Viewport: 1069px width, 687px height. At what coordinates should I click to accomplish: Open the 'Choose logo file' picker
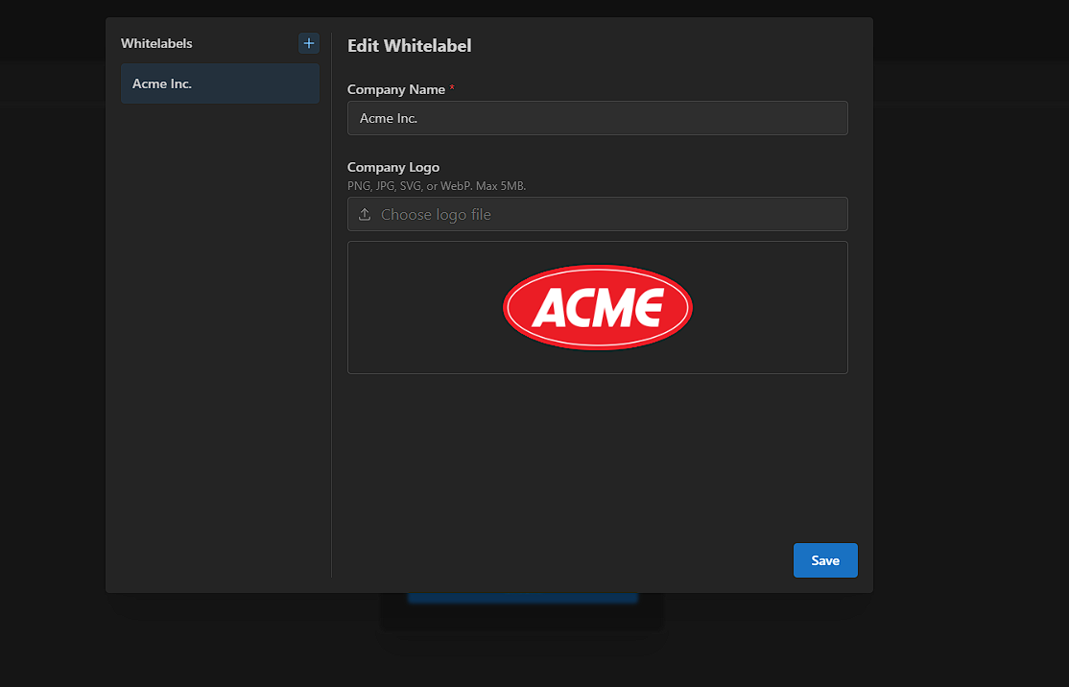pos(597,214)
